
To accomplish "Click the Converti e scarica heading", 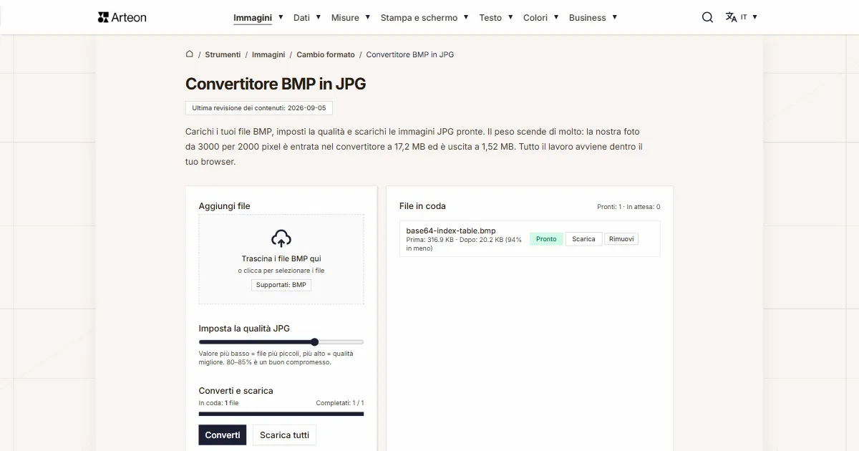I will click(x=236, y=391).
